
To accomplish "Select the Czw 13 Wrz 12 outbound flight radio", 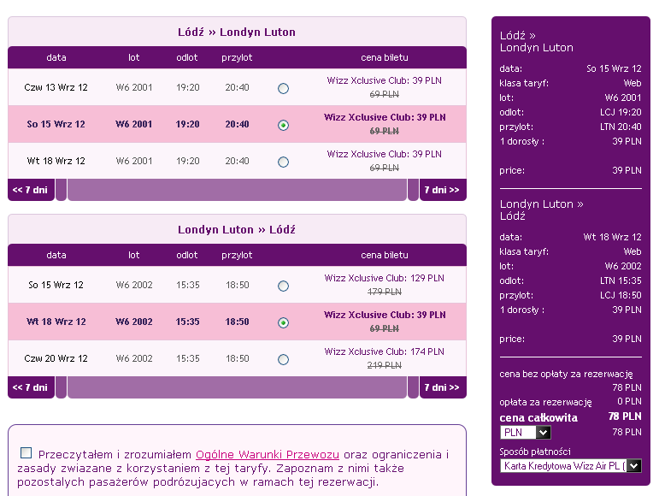I will 283,88.
